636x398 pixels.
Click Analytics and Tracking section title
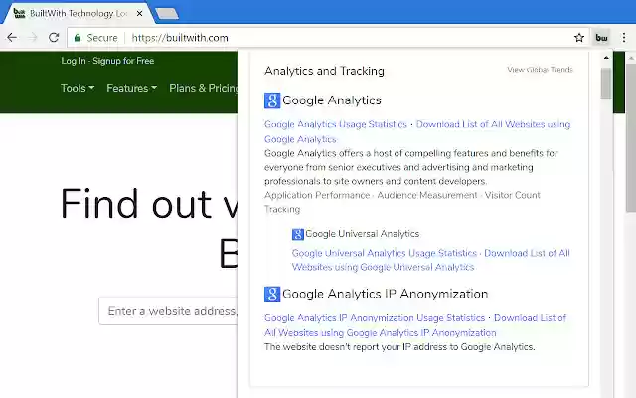point(324,71)
